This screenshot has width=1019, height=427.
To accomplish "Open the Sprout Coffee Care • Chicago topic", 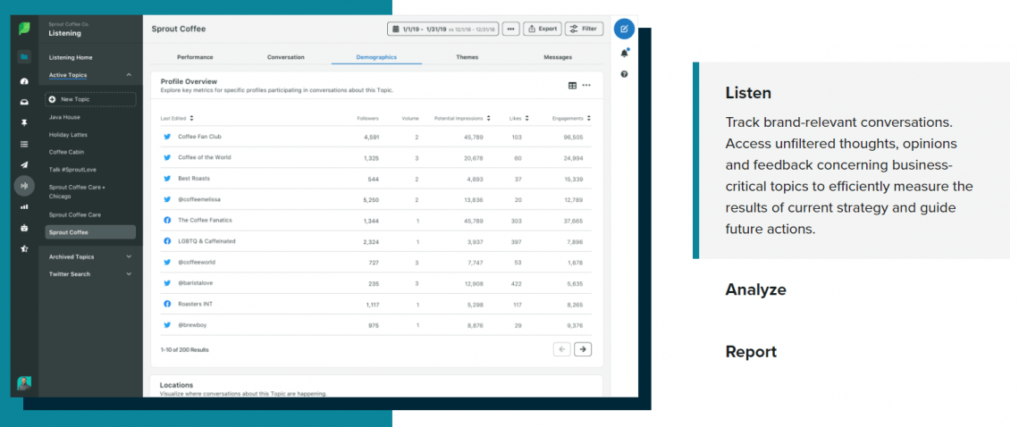I will [77, 191].
